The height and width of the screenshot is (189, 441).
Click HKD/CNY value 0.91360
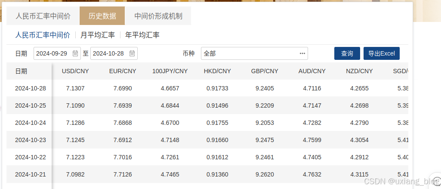(x=217, y=174)
